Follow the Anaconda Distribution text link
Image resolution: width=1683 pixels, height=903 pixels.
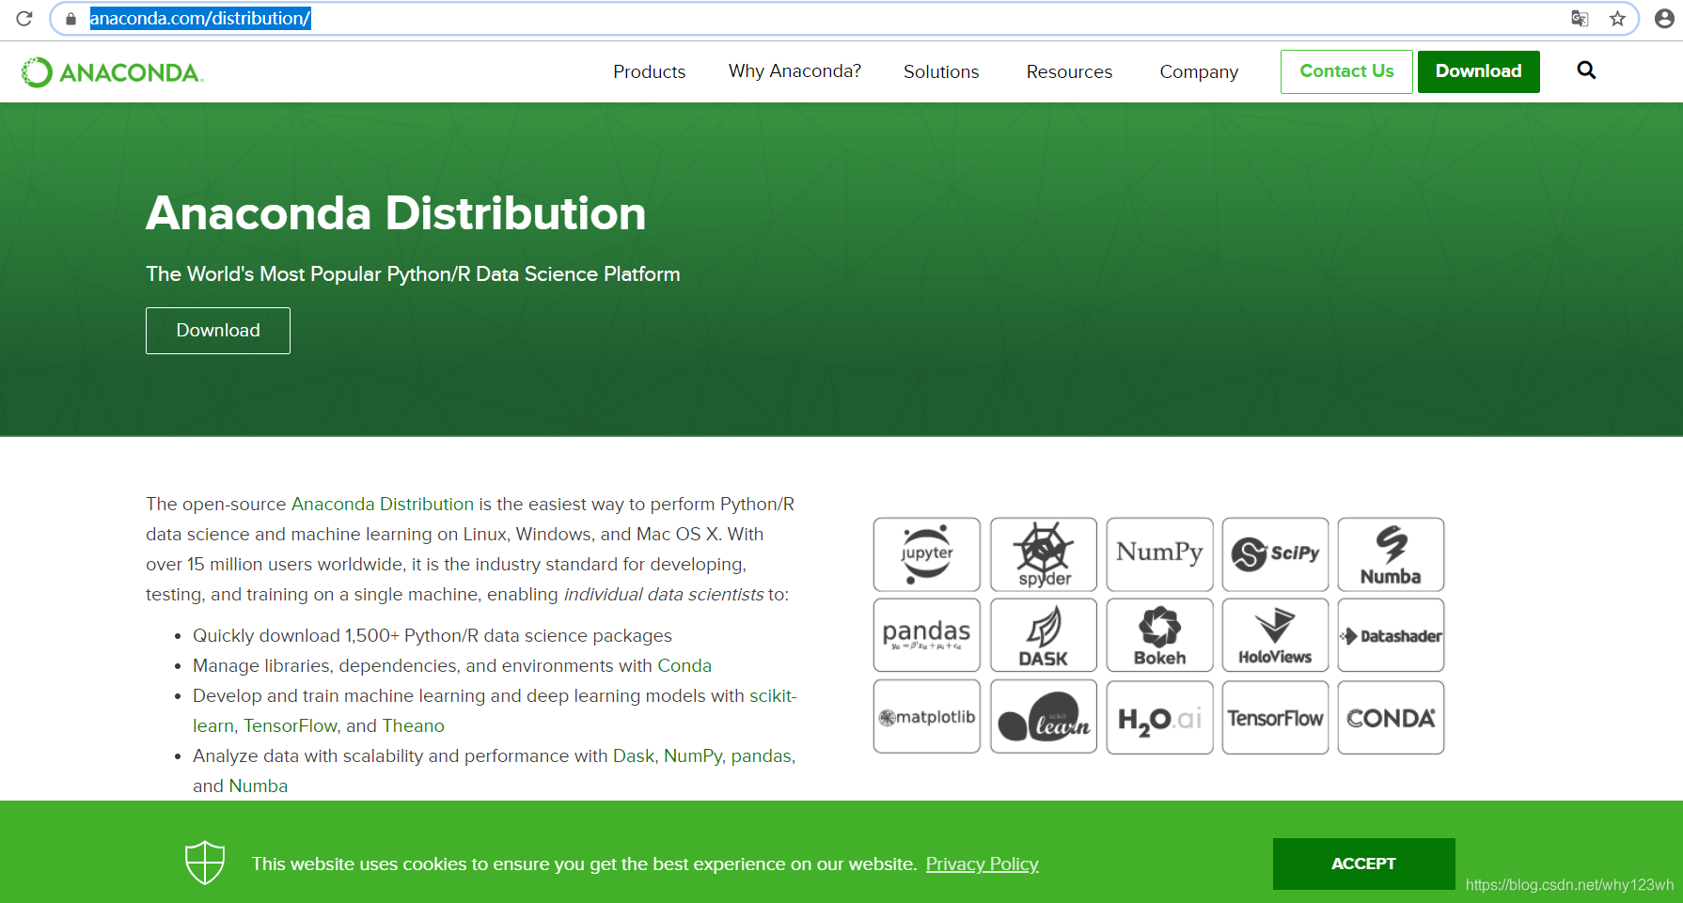[x=383, y=505]
